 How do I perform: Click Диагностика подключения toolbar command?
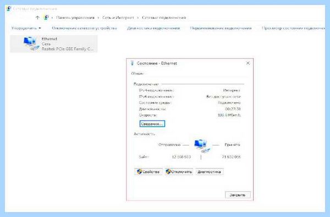coord(153,28)
